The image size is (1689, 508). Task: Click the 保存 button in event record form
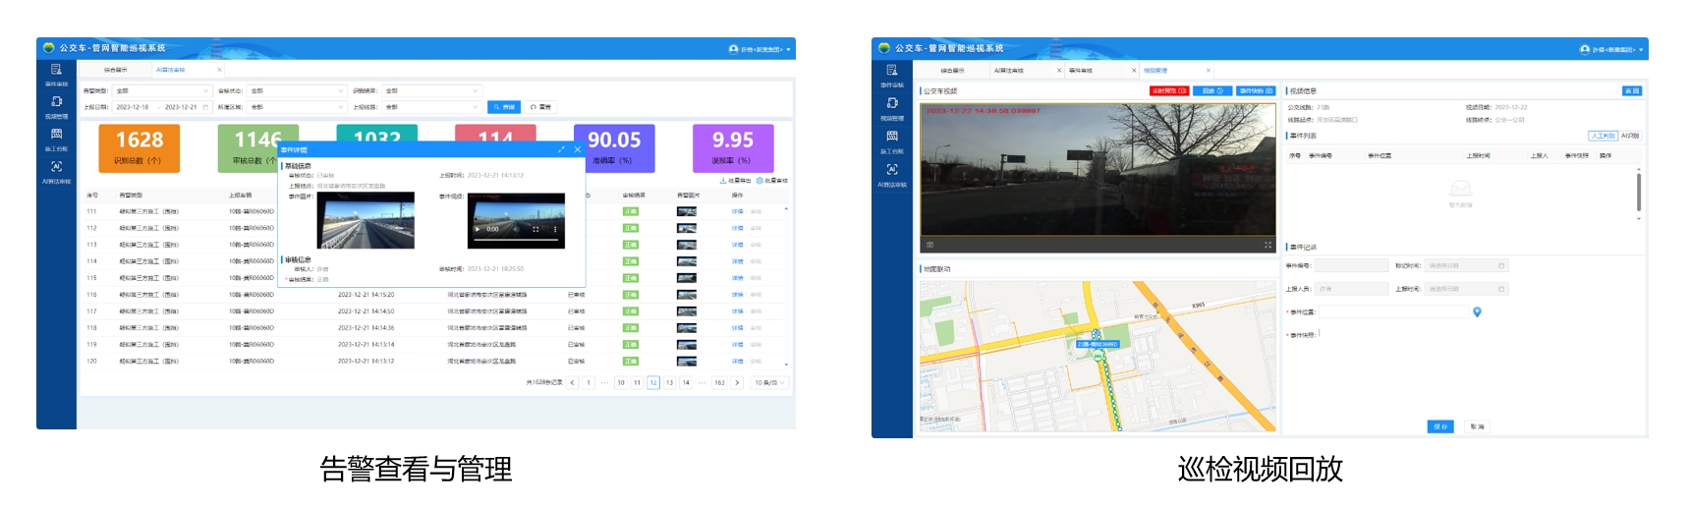coord(1439,426)
